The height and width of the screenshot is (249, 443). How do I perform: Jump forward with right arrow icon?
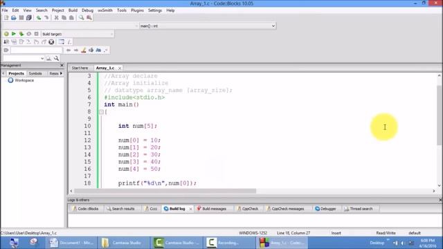click(x=76, y=50)
